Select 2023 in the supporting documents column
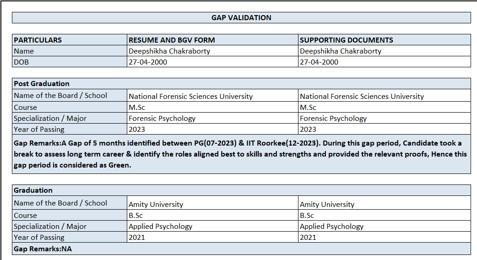The image size is (477, 260). (308, 130)
